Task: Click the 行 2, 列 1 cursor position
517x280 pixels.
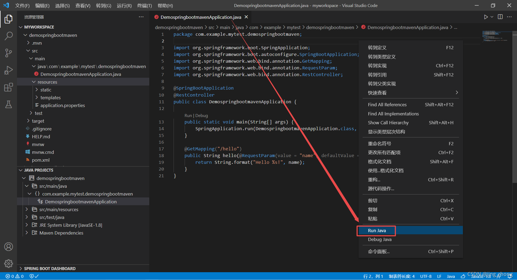Action: pyautogui.click(x=373, y=276)
